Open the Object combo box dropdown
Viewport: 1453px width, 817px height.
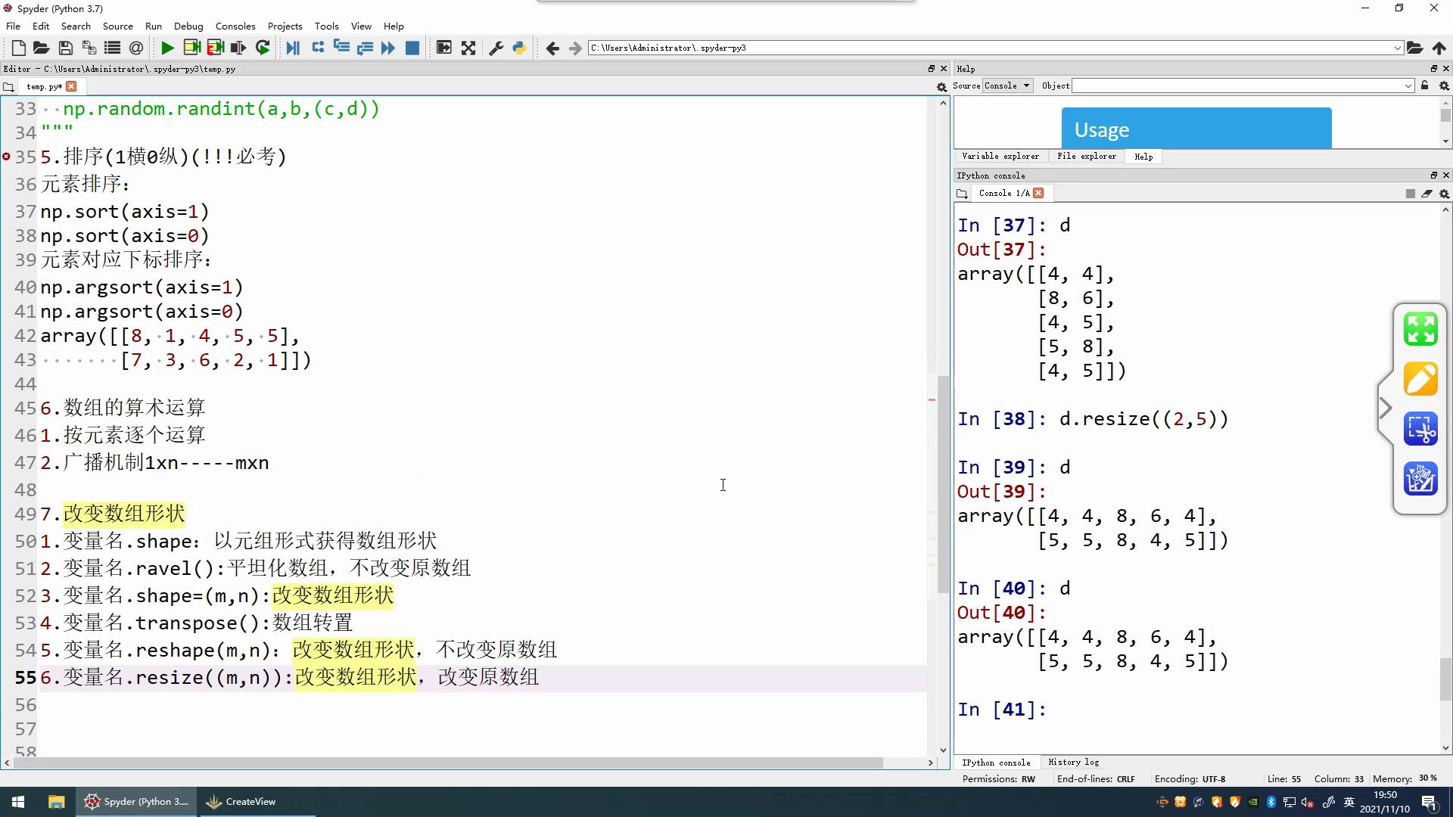(1408, 85)
